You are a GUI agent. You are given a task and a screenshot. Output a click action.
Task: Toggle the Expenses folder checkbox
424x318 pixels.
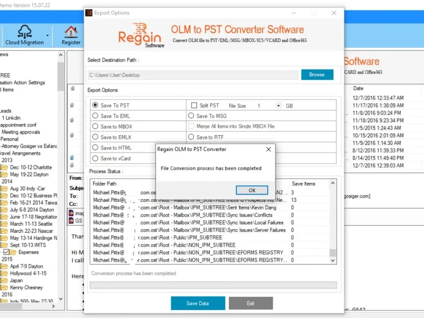coord(6,252)
